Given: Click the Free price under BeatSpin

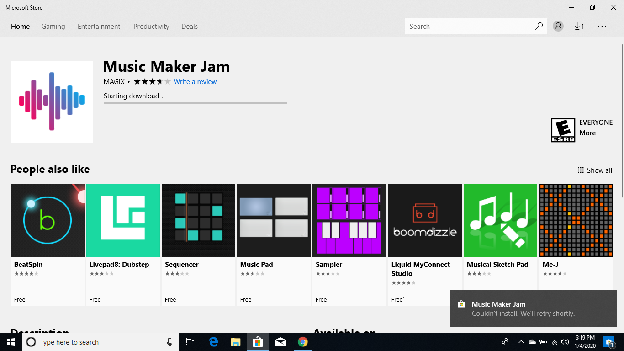Looking at the screenshot, I should (20, 300).
